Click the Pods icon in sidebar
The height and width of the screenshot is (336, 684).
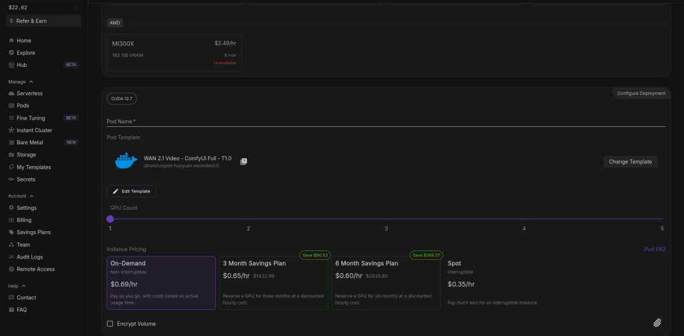11,106
